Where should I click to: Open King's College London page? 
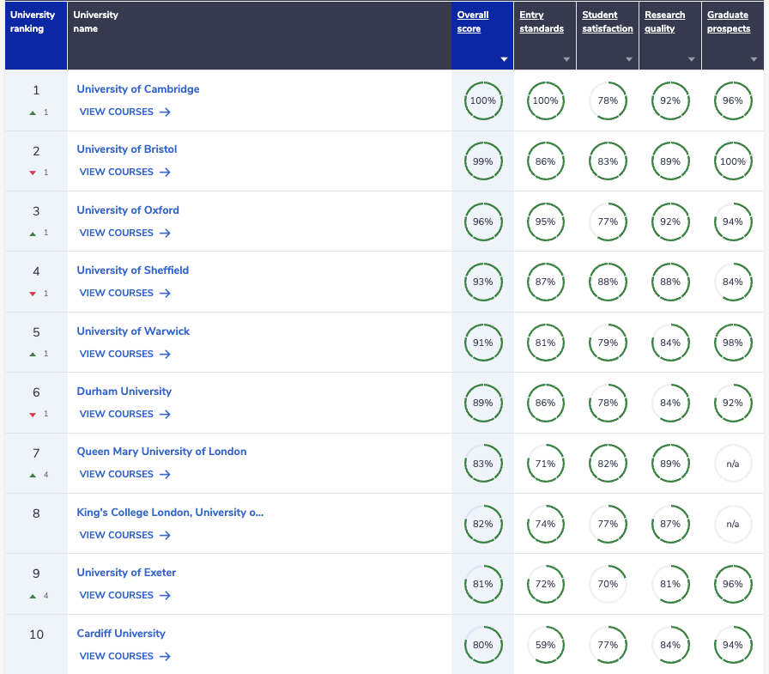click(170, 512)
